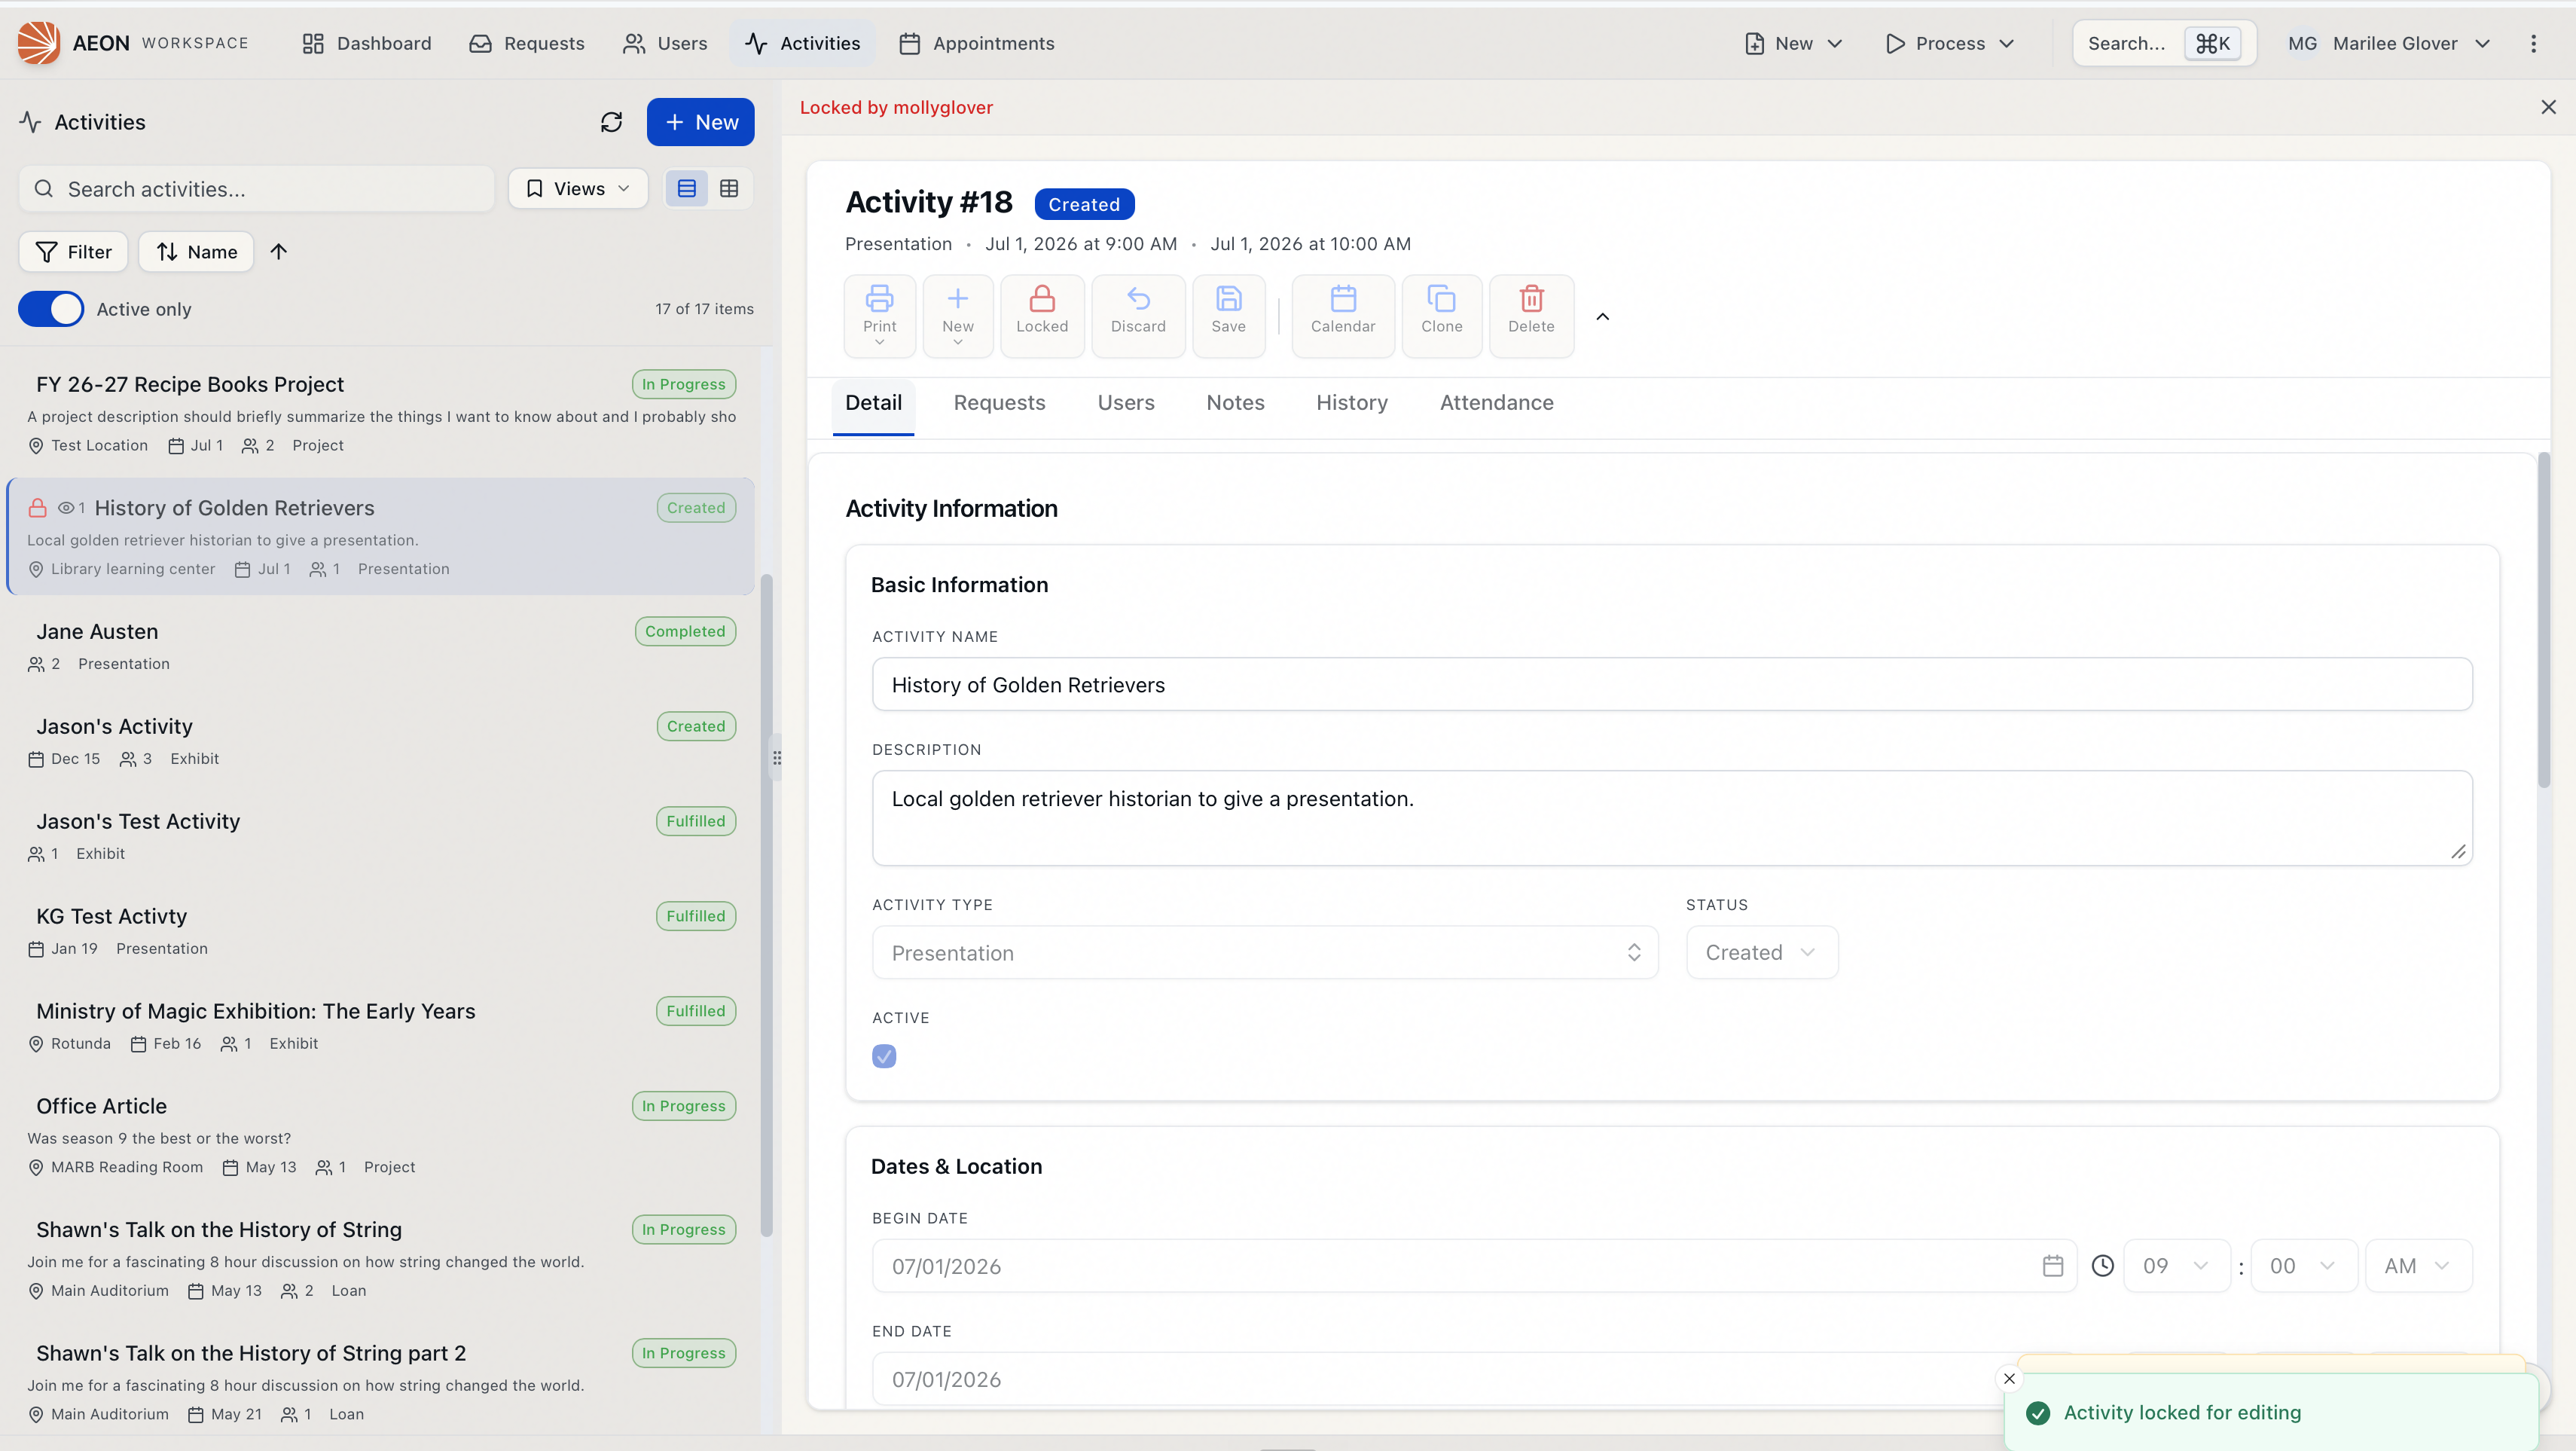
Task: Open the New dropdown in activity toolbar
Action: [958, 316]
